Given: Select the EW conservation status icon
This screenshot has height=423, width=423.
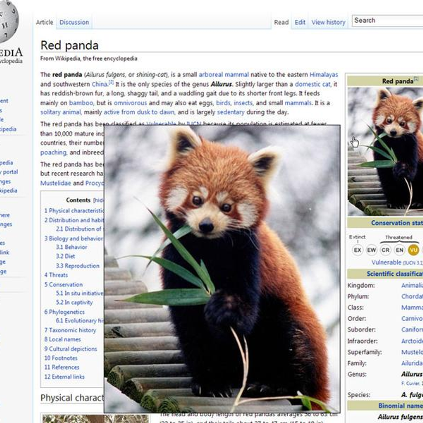Looking at the screenshot, I should pos(372,250).
